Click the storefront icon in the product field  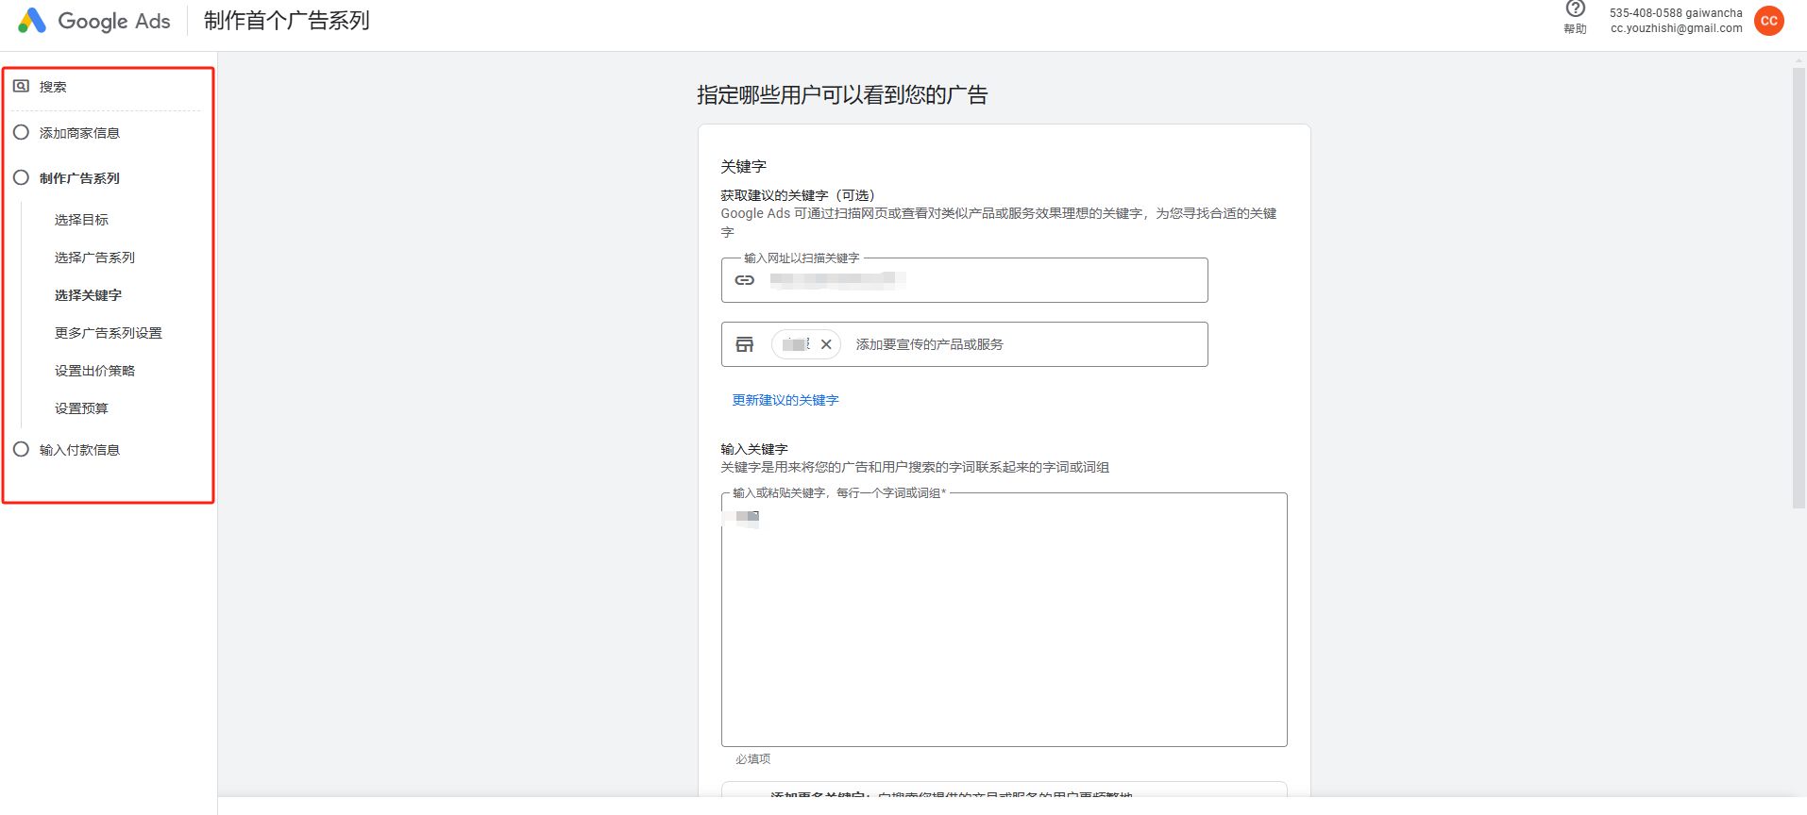pos(745,344)
